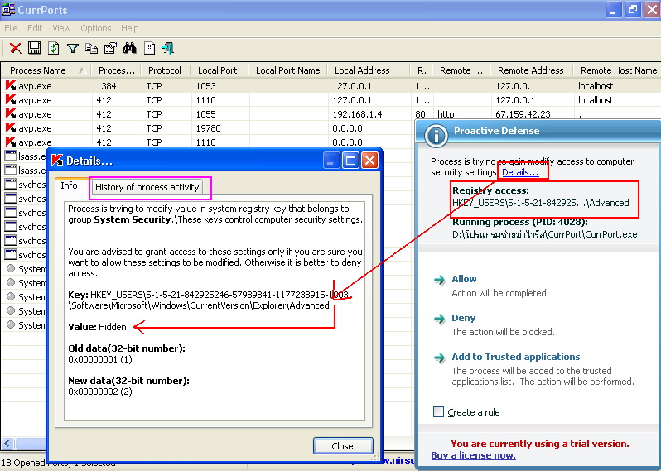The width and height of the screenshot is (661, 471).
Task: Click the Refresh toolbar icon
Action: (54, 48)
